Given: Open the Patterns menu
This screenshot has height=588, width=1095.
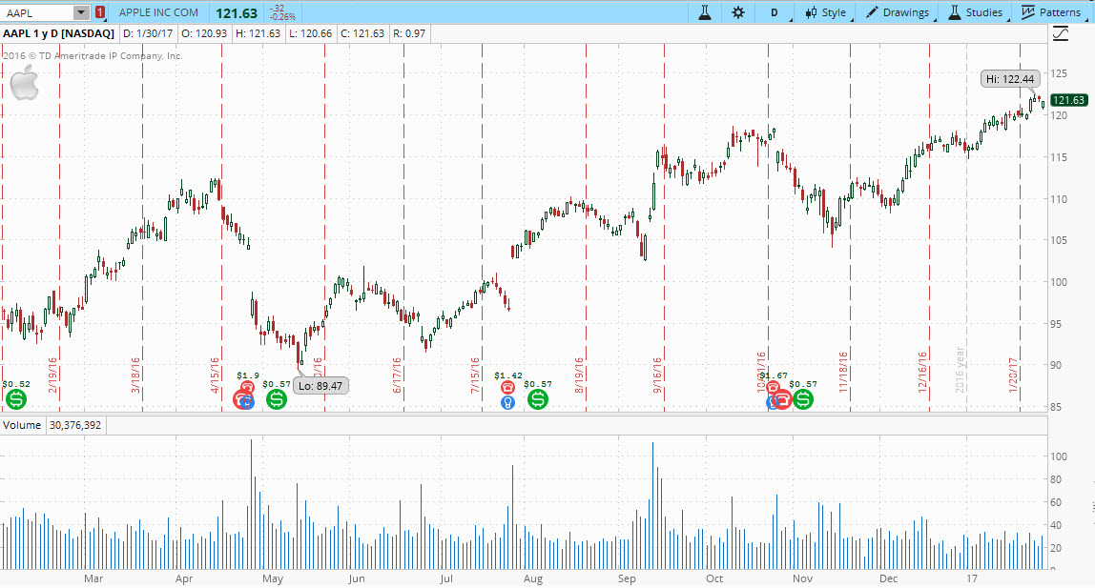Looking at the screenshot, I should [1051, 12].
